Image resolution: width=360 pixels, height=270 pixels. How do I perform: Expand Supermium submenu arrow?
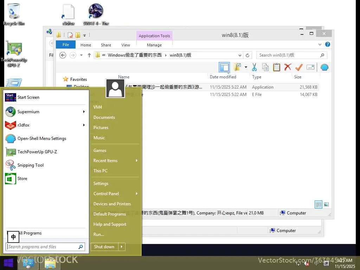84,111
